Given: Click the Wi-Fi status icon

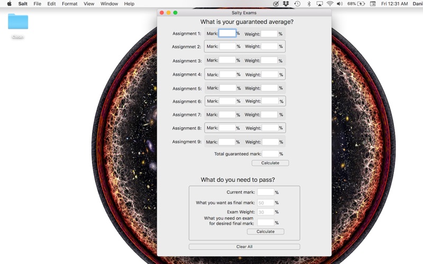Looking at the screenshot, I should coord(330,4).
